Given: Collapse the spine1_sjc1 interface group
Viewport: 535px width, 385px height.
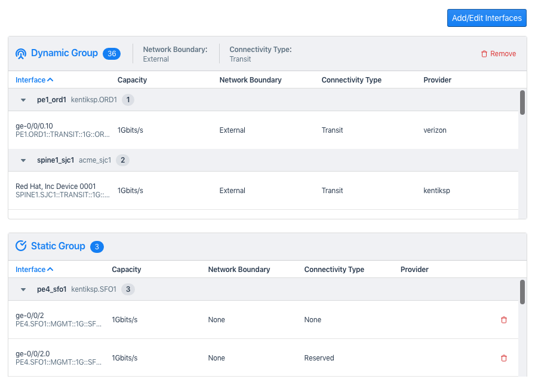Looking at the screenshot, I should pos(23,160).
